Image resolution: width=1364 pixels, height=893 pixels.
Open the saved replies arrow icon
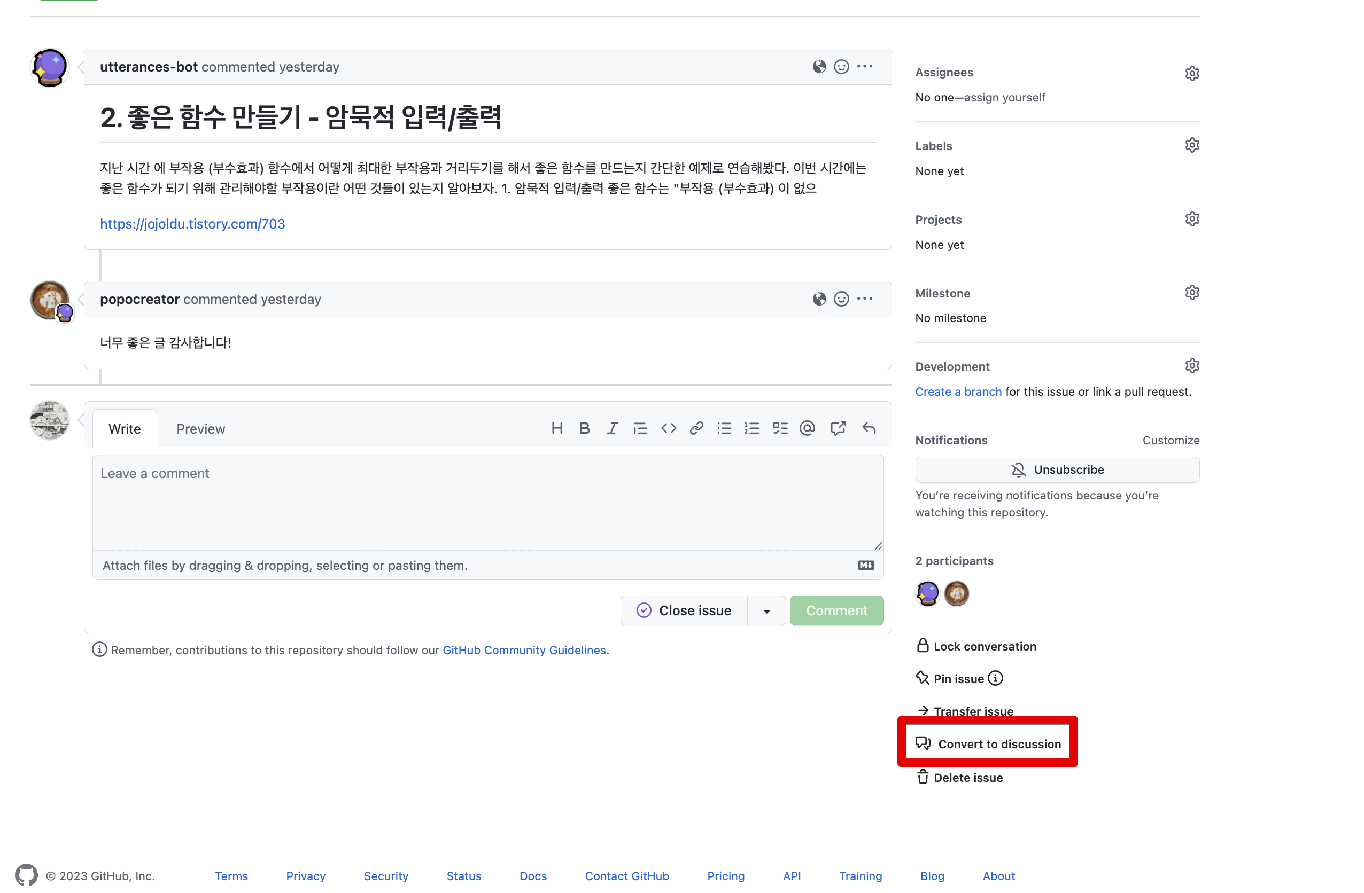(868, 428)
